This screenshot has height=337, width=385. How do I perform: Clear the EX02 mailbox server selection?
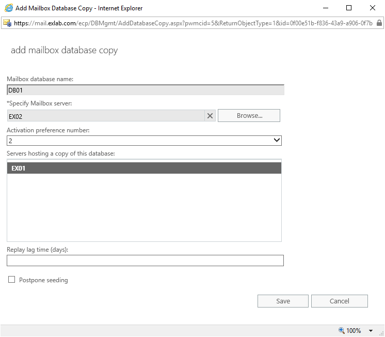click(x=210, y=116)
